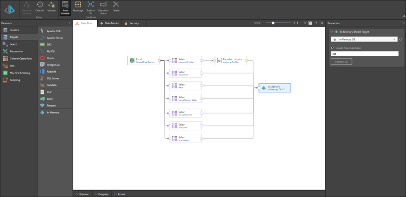Choose Parquet target
The image size is (406, 197).
tap(55, 106)
